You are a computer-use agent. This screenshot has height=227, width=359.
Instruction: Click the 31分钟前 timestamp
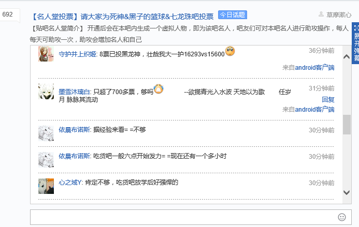pos(322,88)
